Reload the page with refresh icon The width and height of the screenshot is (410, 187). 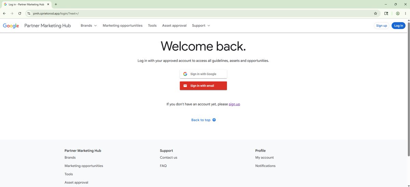(20, 14)
